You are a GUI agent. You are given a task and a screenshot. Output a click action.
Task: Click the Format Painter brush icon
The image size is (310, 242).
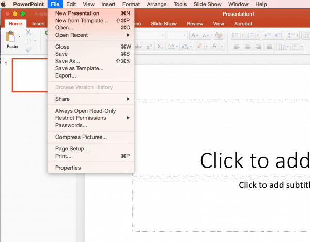(x=28, y=49)
